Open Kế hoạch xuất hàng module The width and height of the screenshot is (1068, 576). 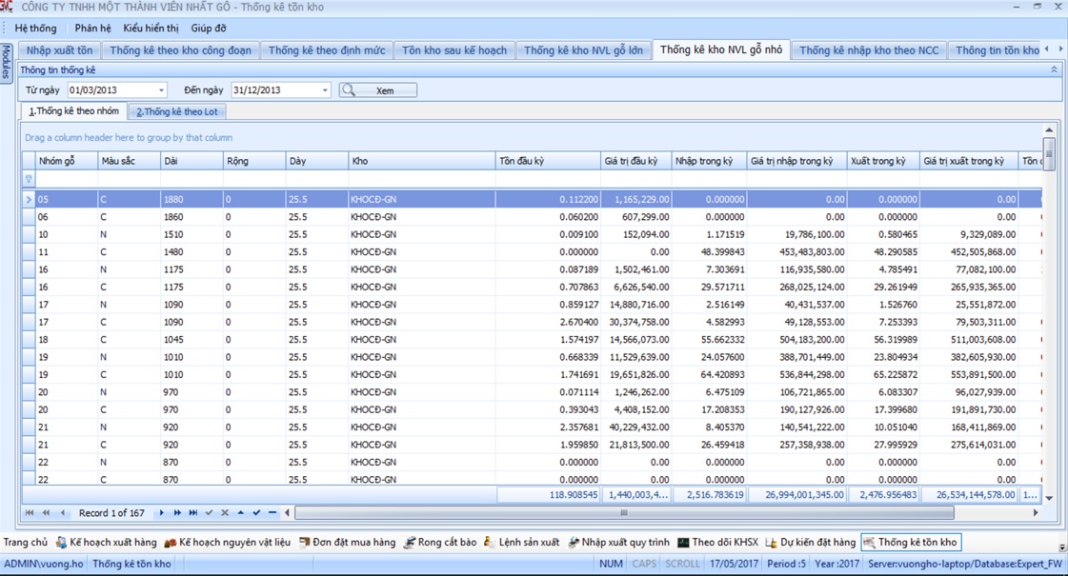[x=106, y=542]
